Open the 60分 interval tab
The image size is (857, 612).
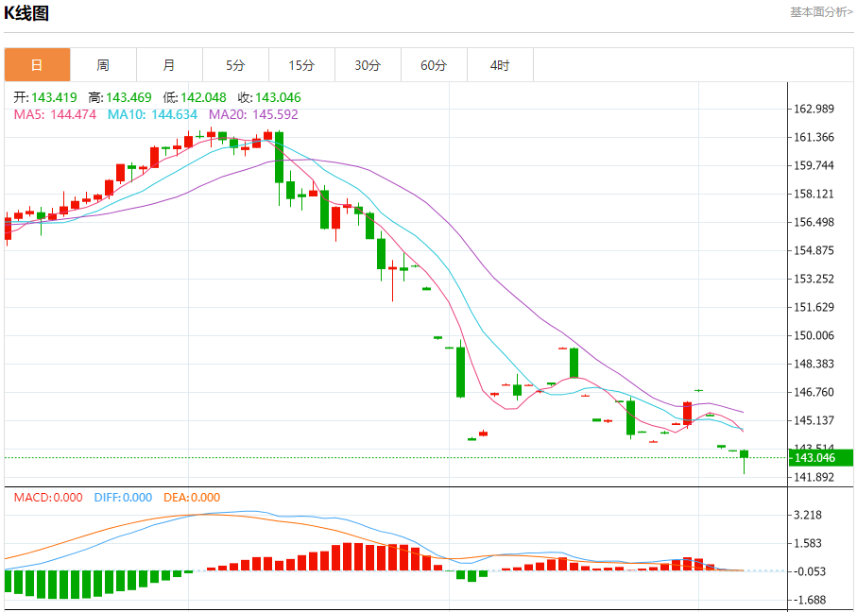434,65
